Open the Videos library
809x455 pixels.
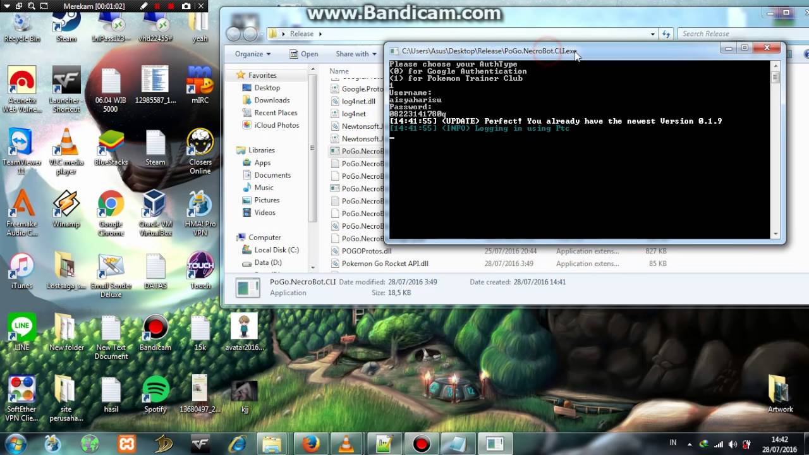click(259, 212)
